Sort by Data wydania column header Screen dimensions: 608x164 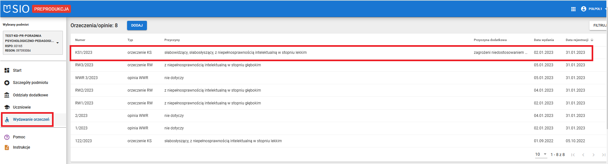[x=544, y=40]
